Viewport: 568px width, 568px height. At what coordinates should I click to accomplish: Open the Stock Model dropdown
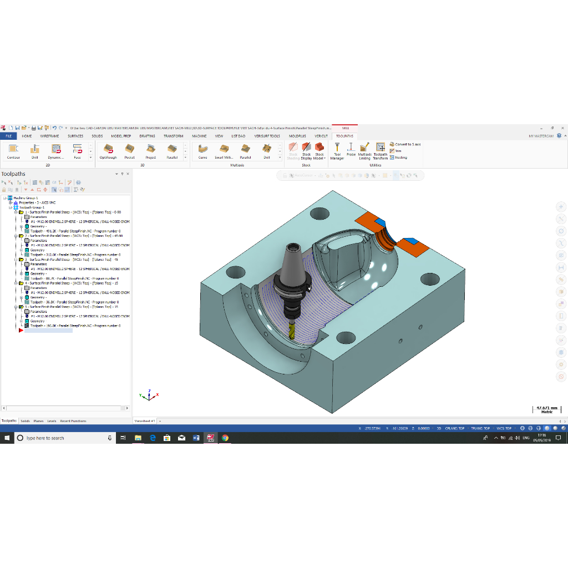(319, 158)
